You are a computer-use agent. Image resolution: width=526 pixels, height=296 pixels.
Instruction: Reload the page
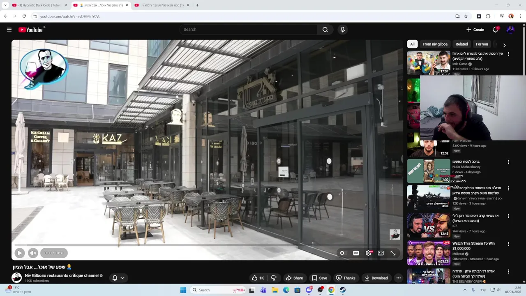tap(24, 16)
